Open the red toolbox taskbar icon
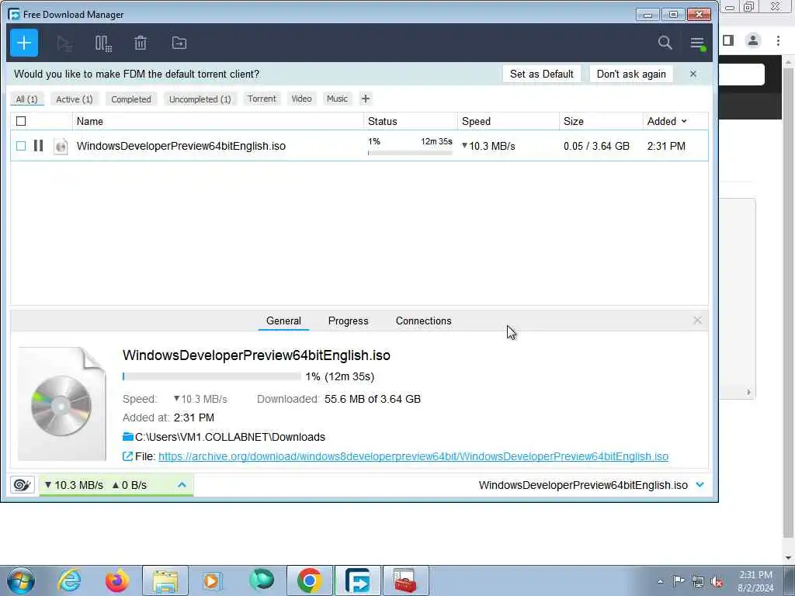Viewport: 795px width, 596px height. pyautogui.click(x=405, y=580)
